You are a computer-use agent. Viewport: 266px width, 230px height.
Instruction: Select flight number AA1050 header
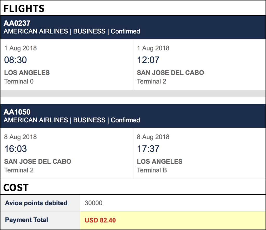click(17, 112)
